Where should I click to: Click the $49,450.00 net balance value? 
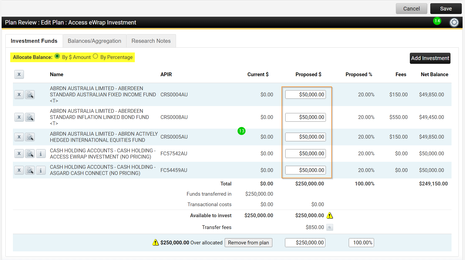(x=431, y=117)
